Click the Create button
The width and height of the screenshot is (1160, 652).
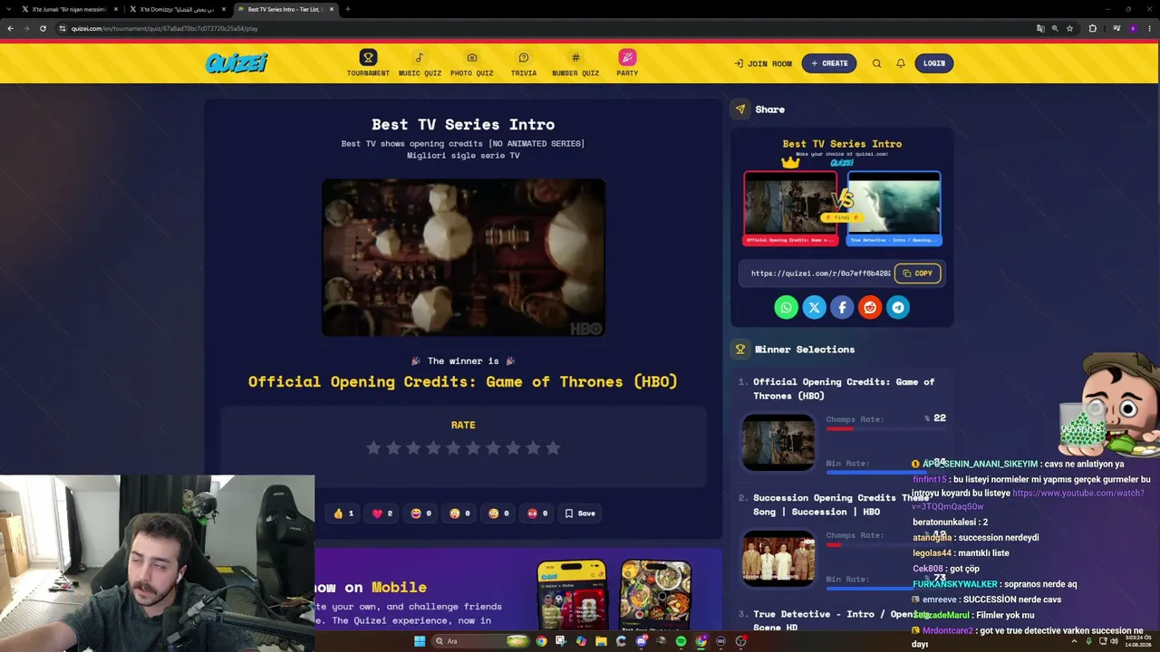pos(829,63)
